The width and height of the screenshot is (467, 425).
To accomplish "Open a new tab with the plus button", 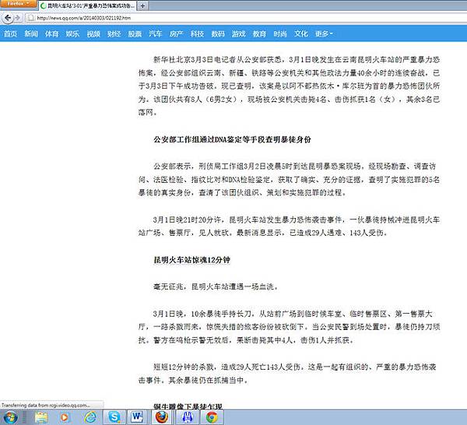I will click(x=142, y=5).
